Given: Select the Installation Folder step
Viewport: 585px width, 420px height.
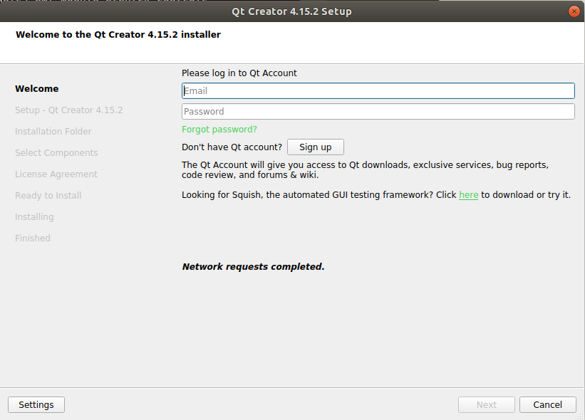Looking at the screenshot, I should (53, 132).
